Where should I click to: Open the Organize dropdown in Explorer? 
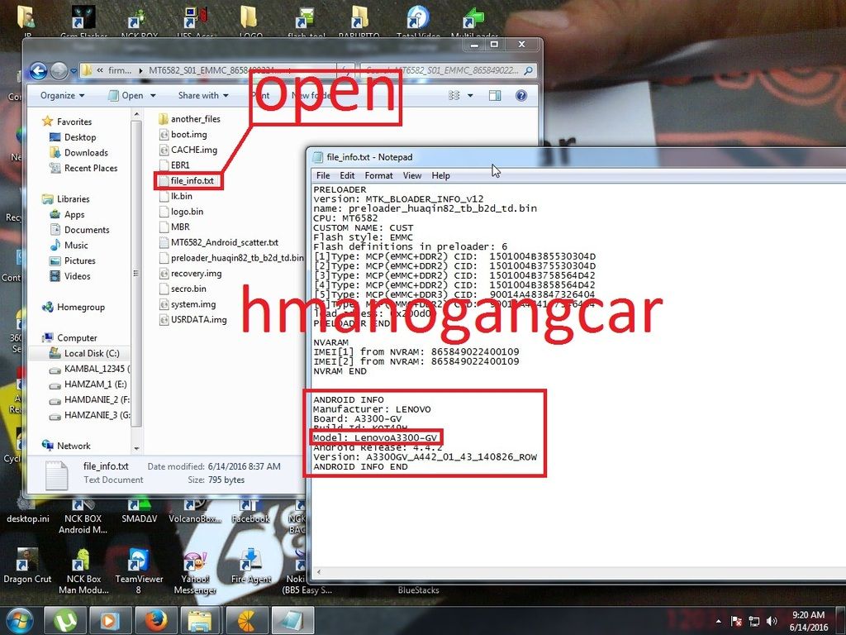coord(62,96)
